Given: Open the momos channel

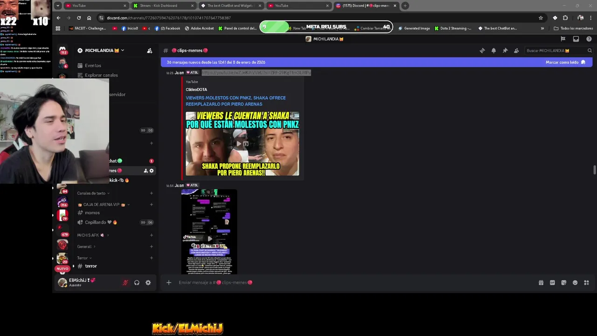Looking at the screenshot, I should click(x=115, y=213).
